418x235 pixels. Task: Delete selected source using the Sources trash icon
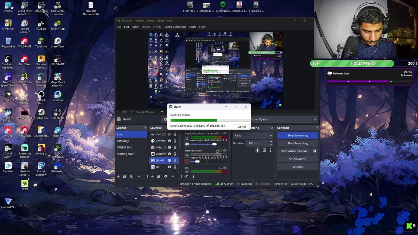158,176
